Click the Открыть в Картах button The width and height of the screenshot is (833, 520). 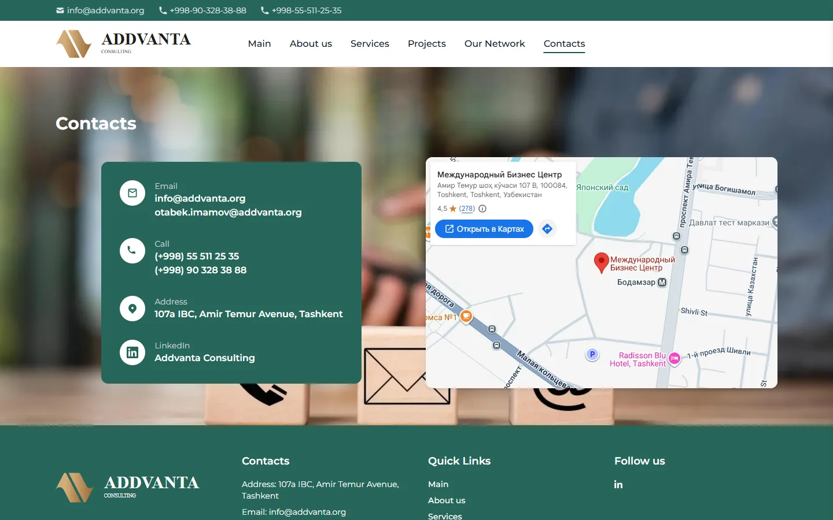(x=484, y=229)
